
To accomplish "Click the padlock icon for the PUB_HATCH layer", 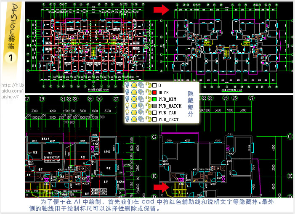I will [149, 106].
